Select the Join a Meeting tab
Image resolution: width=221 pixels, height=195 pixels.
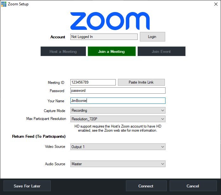111,51
